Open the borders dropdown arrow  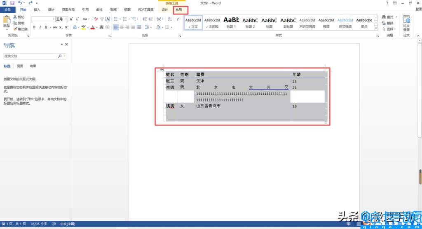coord(171,27)
